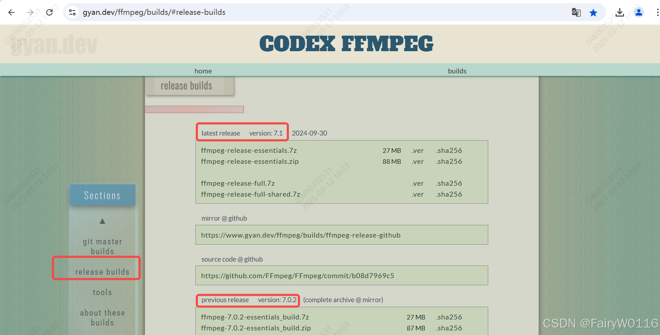This screenshot has width=660, height=335.
Task: Click the gyan.dev site logo
Action: pyautogui.click(x=54, y=45)
